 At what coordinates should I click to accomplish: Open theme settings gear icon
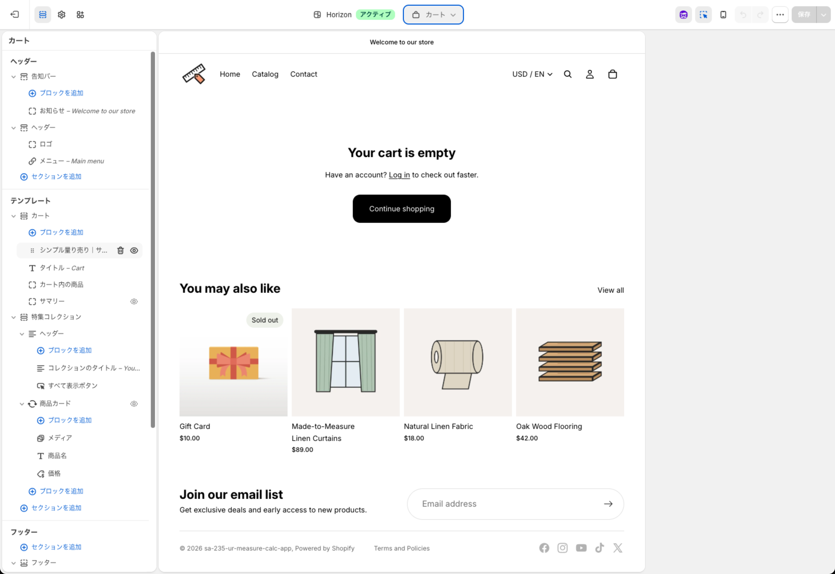pos(62,15)
